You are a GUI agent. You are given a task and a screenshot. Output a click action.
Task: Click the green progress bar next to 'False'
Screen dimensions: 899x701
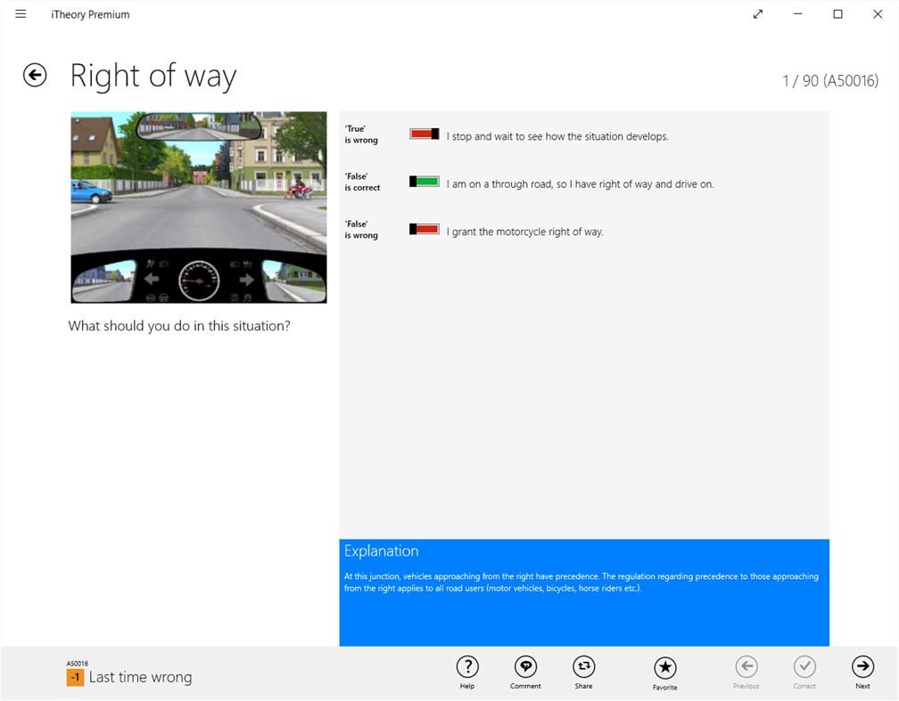pyautogui.click(x=425, y=181)
